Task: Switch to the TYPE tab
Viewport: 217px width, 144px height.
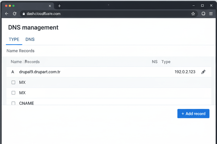Action: point(14,40)
